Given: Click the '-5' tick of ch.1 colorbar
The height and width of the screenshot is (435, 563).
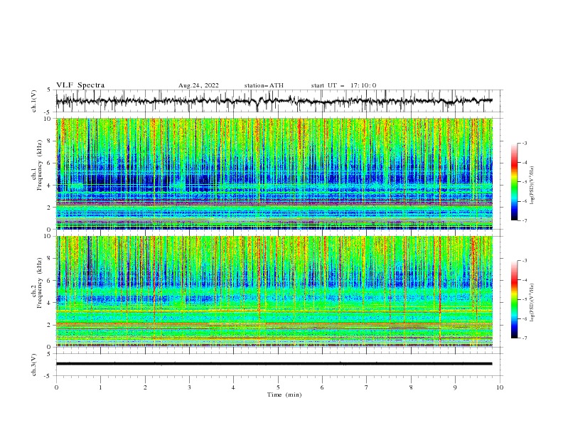Looking at the screenshot, I should [524, 182].
